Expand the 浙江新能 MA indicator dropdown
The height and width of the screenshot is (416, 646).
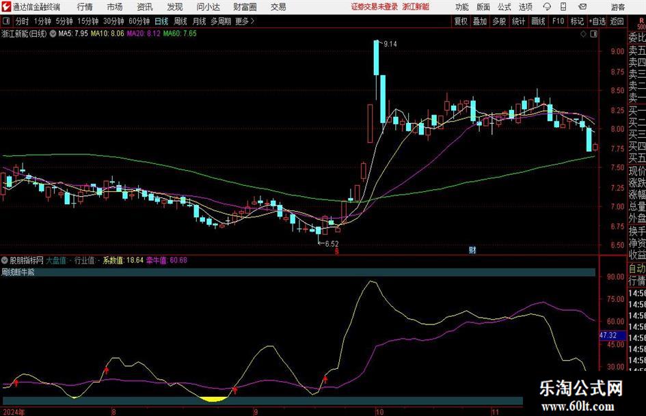click(x=53, y=33)
